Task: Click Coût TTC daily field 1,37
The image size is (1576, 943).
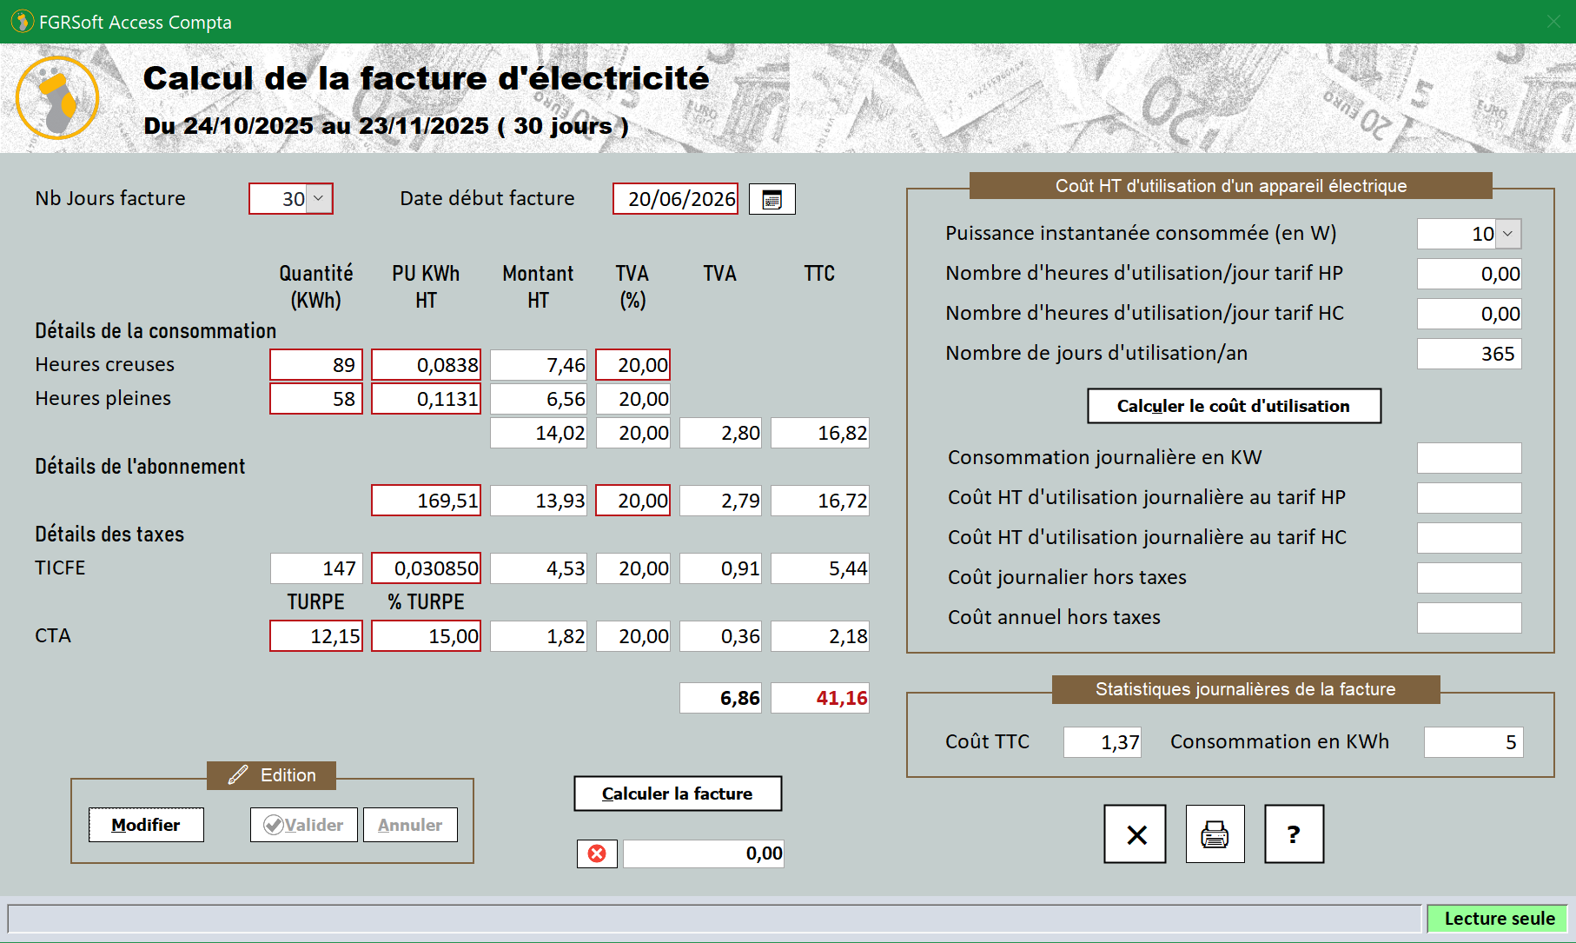Action: coord(1103,742)
